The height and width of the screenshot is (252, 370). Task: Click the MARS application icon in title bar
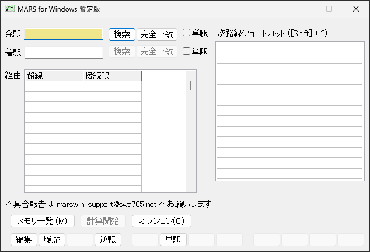[10, 9]
